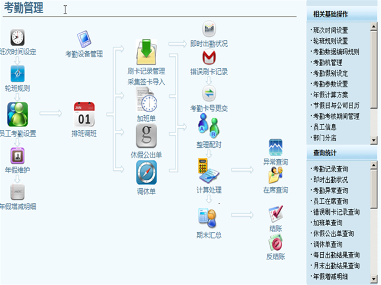
Task: Open 错误刷卡记录查询 in 查询统计 list
Action: [336, 212]
